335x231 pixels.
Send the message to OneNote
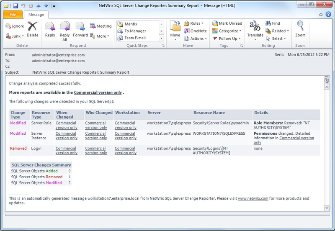tap(196, 31)
